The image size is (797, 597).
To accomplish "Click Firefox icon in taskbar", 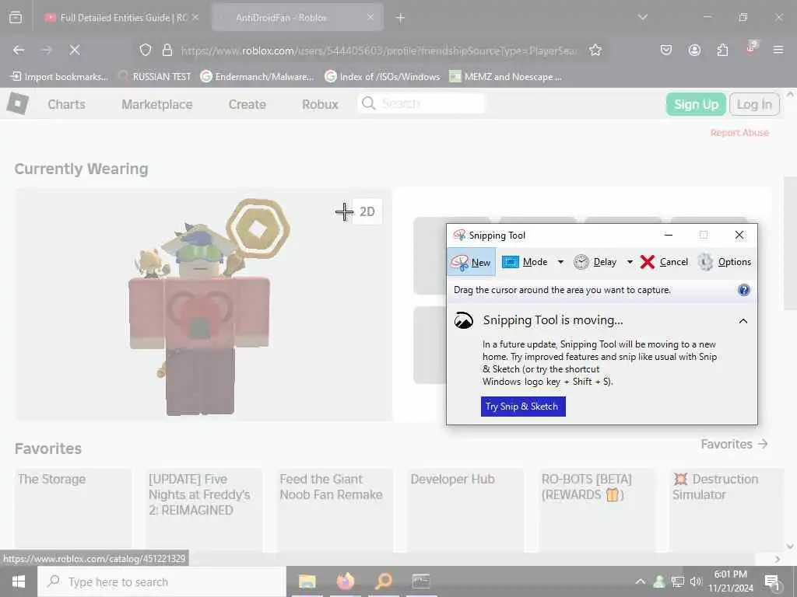I will coord(345,581).
